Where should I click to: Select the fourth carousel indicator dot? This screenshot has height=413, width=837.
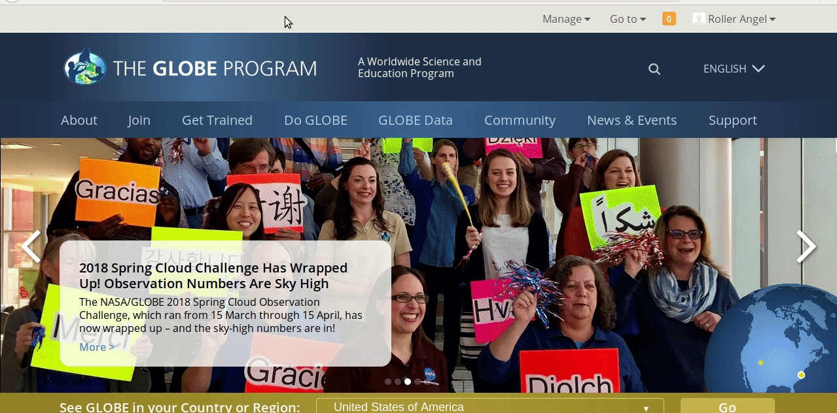pos(418,382)
